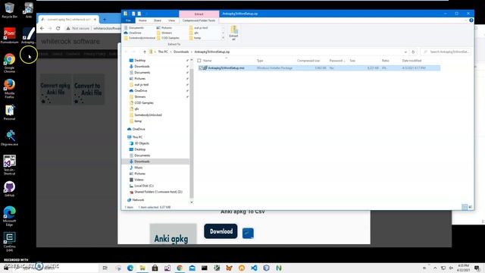The image size is (485, 273).
Task: Open the address bar history dropdown
Action: [x=405, y=52]
